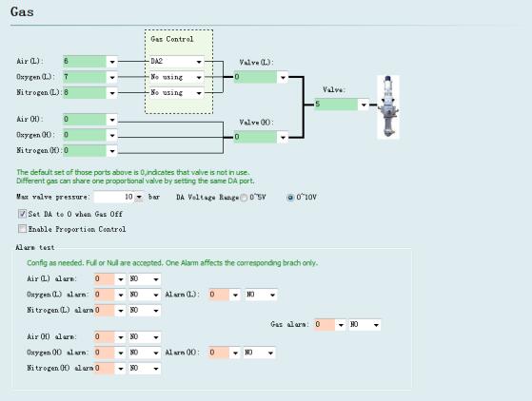Open the Nitrogen(H) alarm port dropdown

(121, 369)
